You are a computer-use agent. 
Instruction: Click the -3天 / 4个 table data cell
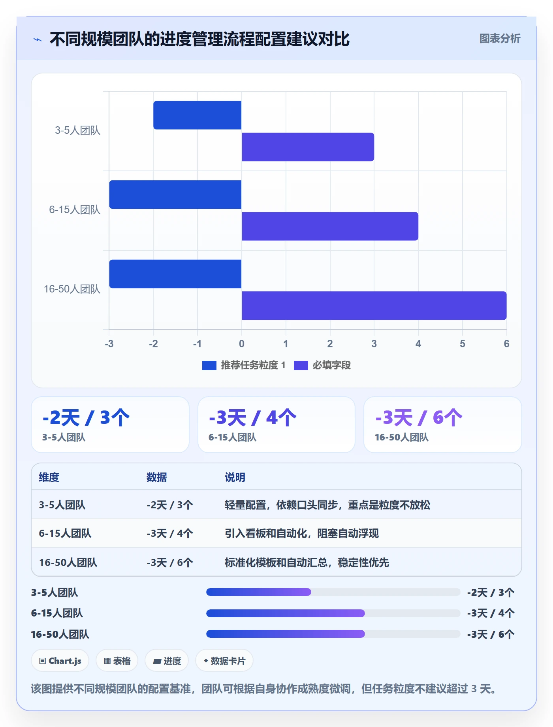pyautogui.click(x=170, y=533)
